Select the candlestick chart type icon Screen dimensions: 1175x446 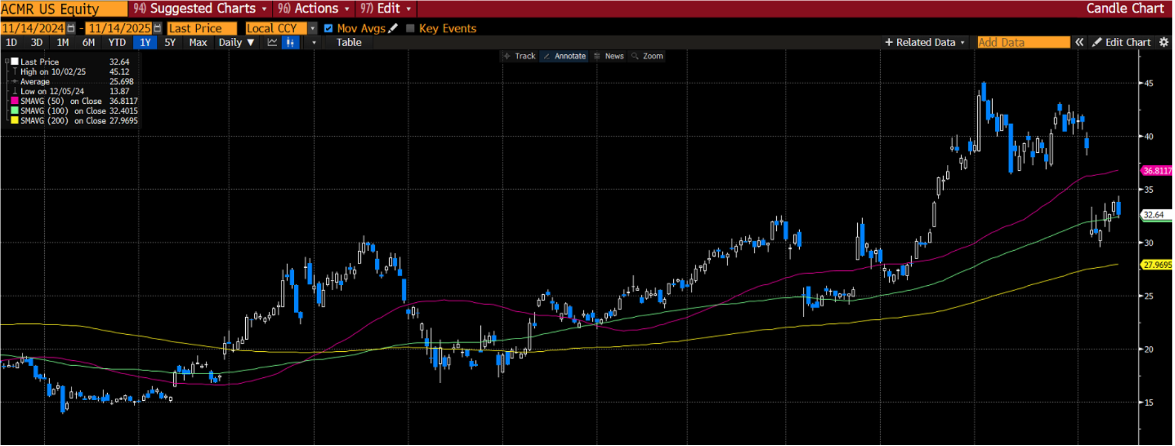[290, 43]
